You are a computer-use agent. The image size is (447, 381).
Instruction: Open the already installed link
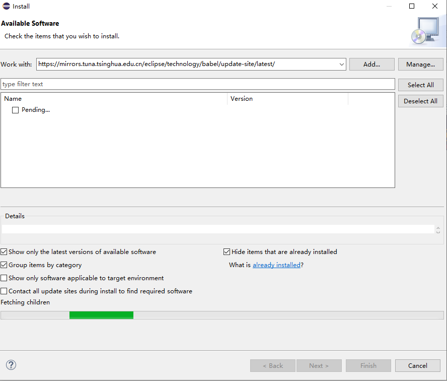pos(276,265)
